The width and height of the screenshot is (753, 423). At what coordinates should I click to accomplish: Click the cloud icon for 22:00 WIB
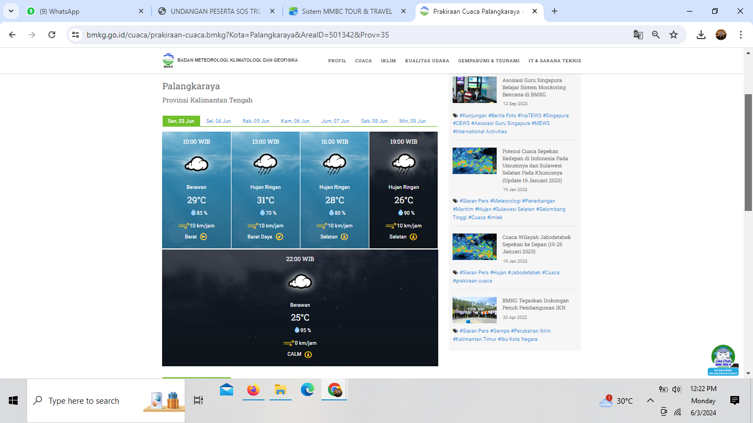tap(300, 281)
